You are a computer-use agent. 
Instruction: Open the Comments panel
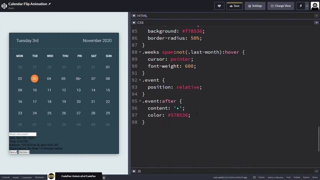coord(26,177)
